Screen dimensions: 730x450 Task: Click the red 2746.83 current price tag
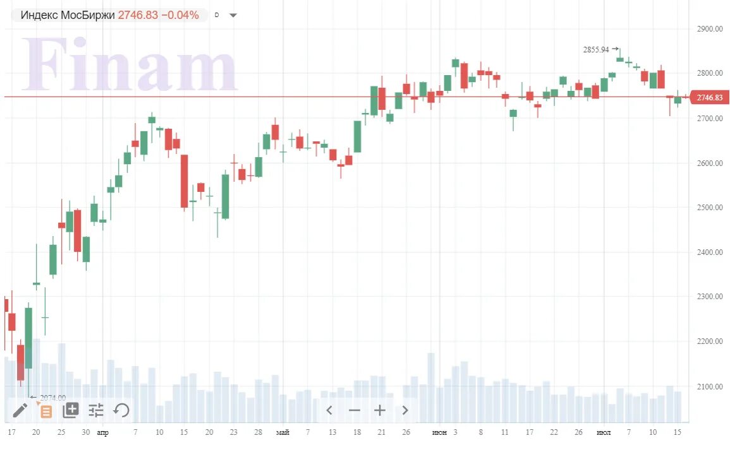(x=710, y=97)
